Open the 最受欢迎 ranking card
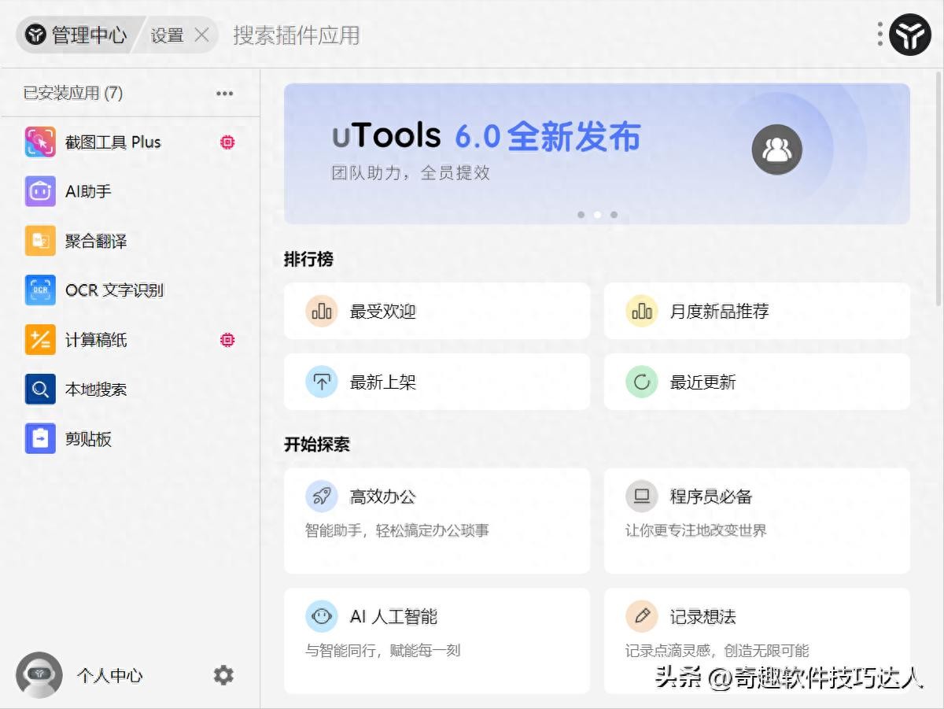The height and width of the screenshot is (709, 944). click(x=437, y=312)
